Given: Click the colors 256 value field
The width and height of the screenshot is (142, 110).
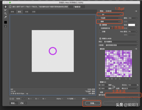Looking at the screenshot, I should coord(131,18).
